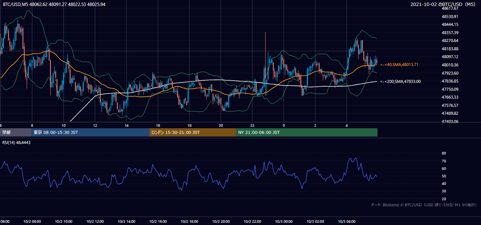The width and height of the screenshot is (481, 225).
Task: Select the 東京 08:00-15:30 JST session bar
Action: point(90,132)
